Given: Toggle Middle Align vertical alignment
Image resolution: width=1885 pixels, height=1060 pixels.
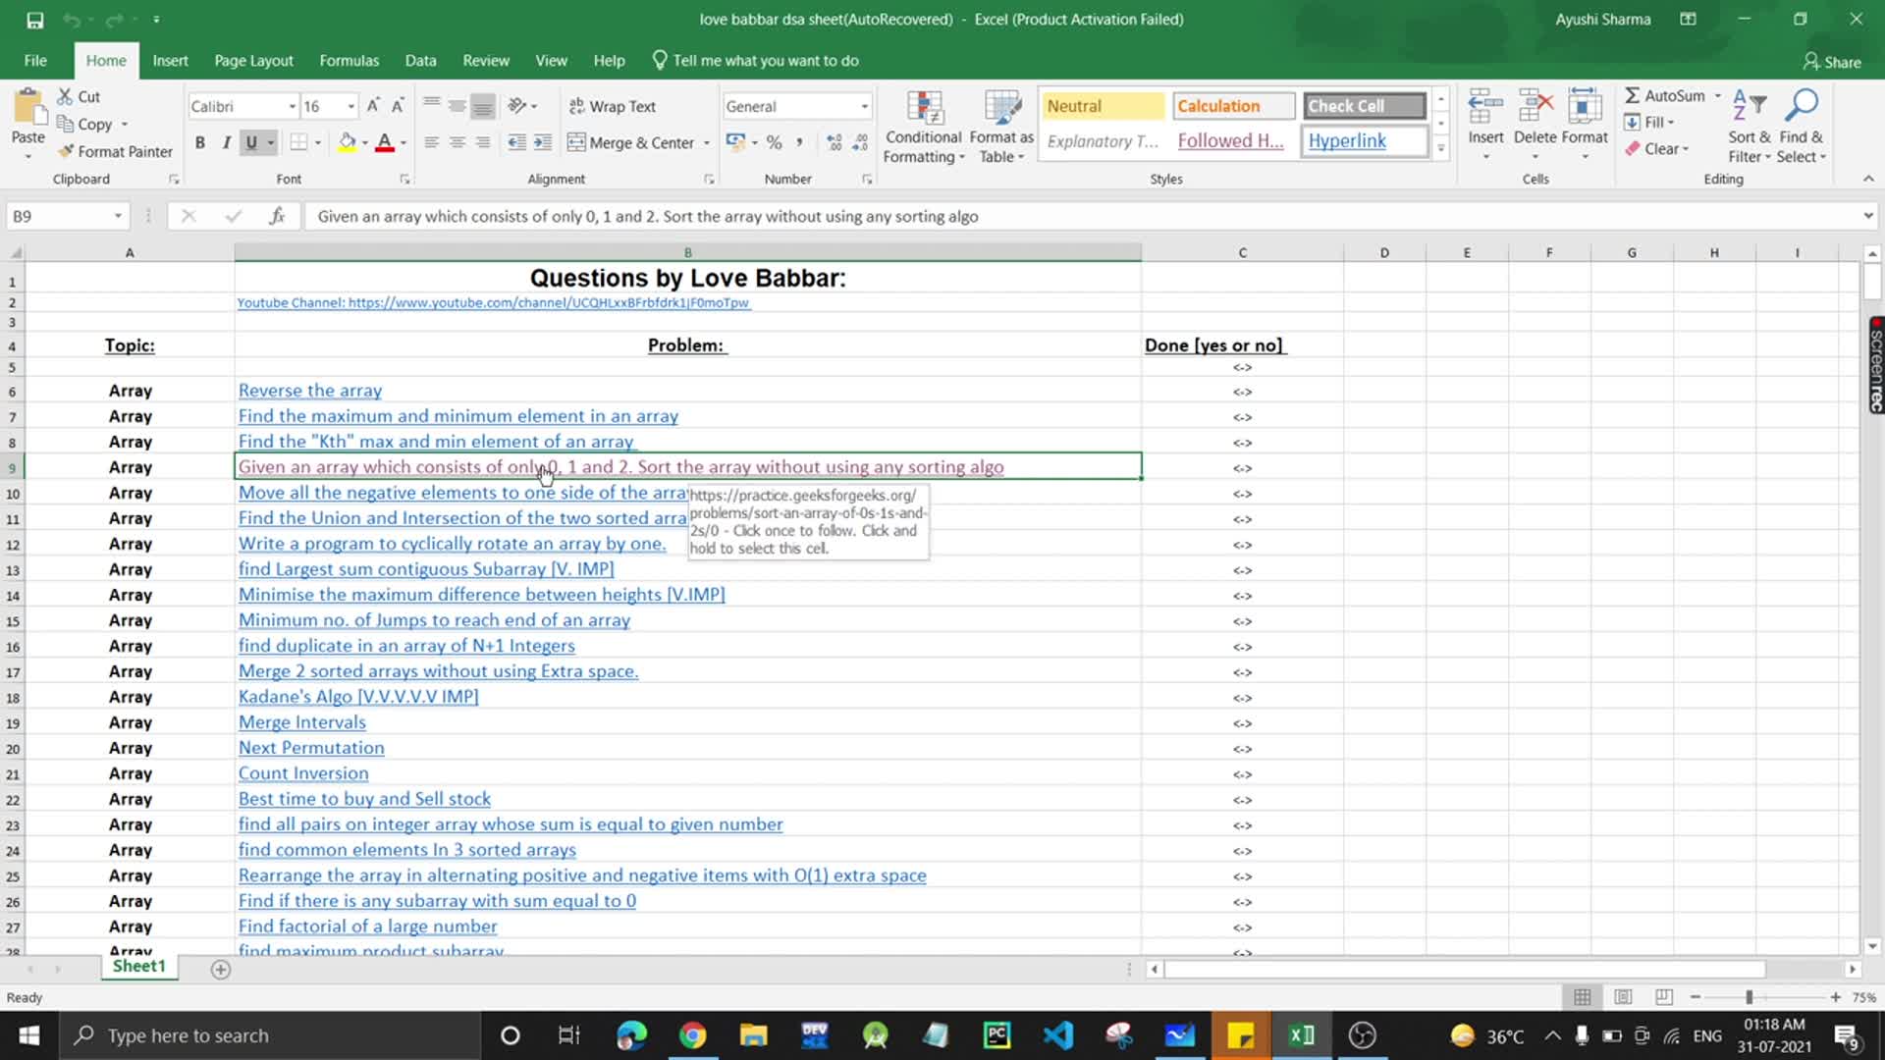Looking at the screenshot, I should 457,106.
